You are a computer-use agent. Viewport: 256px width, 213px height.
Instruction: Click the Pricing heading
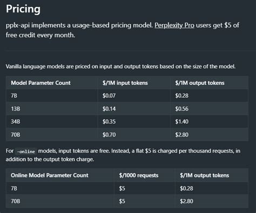pyautogui.click(x=23, y=9)
